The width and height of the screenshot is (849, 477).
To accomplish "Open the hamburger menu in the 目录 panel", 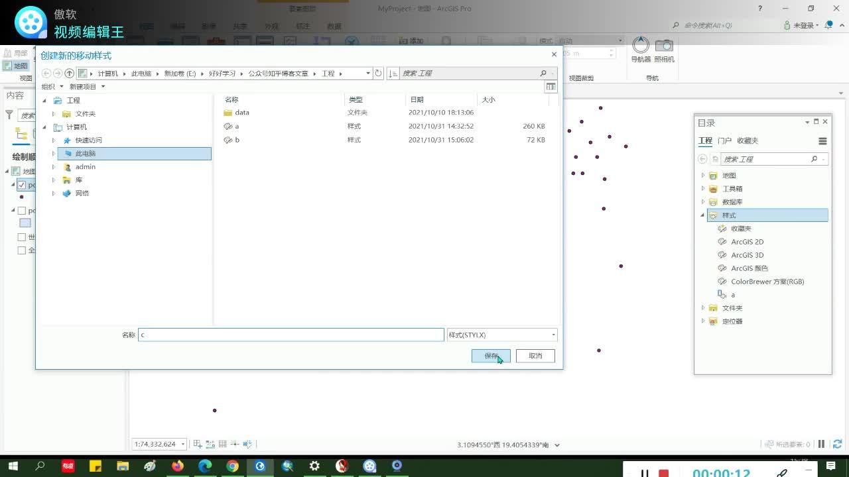I will tap(822, 140).
